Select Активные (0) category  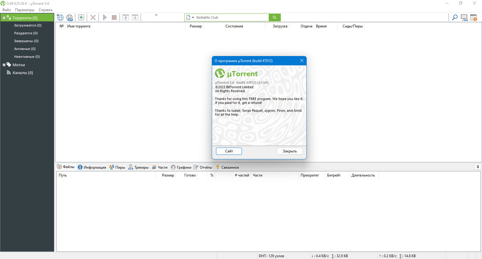tap(25, 49)
